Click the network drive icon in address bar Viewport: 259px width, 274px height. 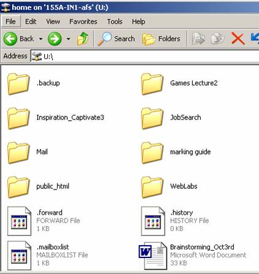(37, 56)
